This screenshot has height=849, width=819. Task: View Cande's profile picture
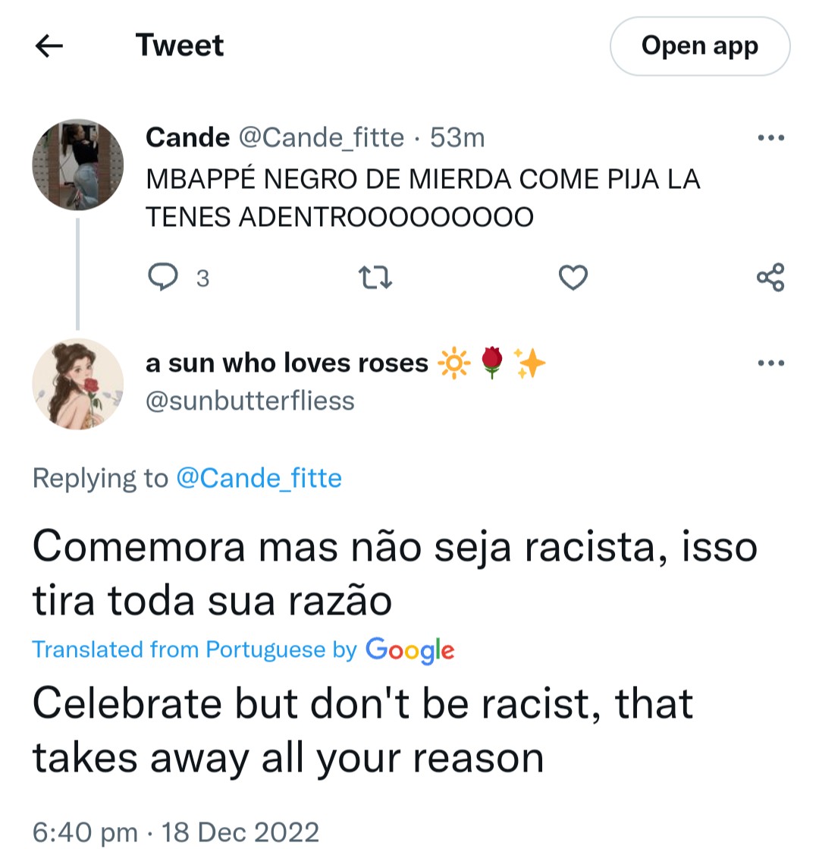pos(78,165)
